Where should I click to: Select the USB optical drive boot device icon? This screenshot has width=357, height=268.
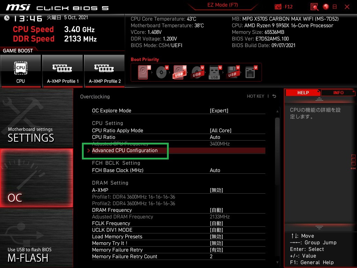coord(197,72)
